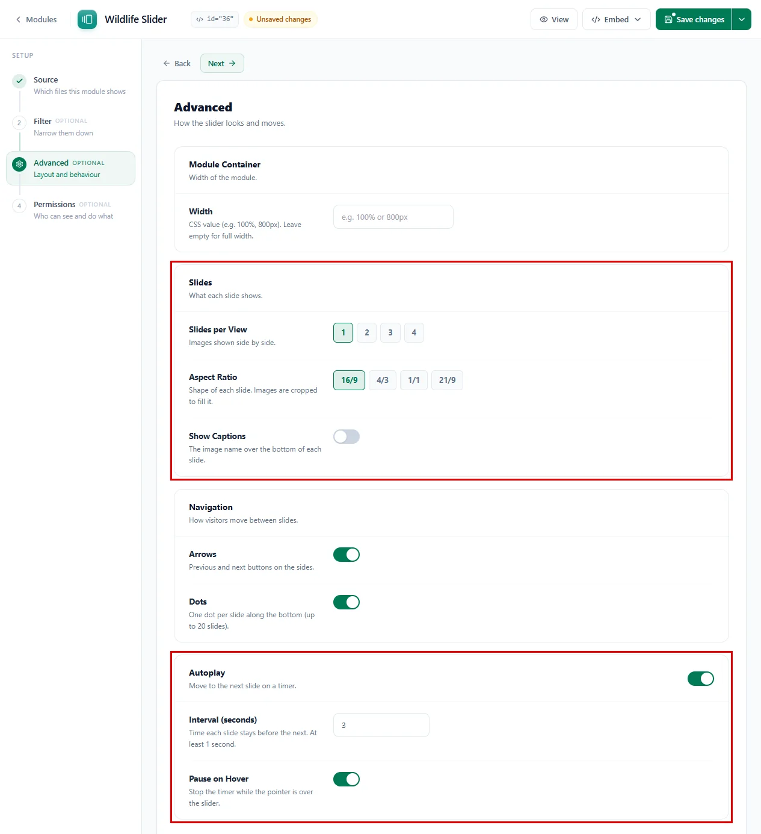Screen dimensions: 761x834
Task: Go Back to the previous step
Action: (177, 63)
